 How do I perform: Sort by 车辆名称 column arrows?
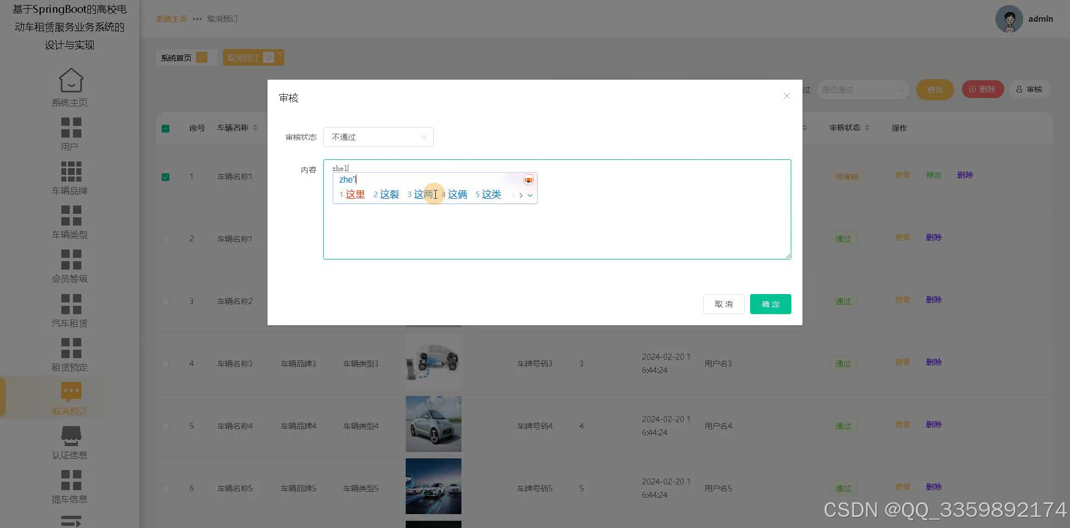tap(255, 128)
